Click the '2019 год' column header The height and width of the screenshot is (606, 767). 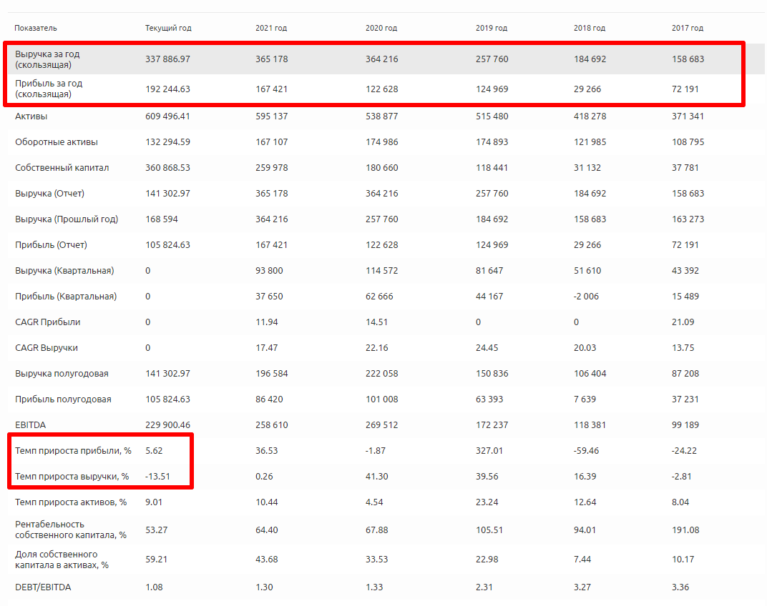492,28
